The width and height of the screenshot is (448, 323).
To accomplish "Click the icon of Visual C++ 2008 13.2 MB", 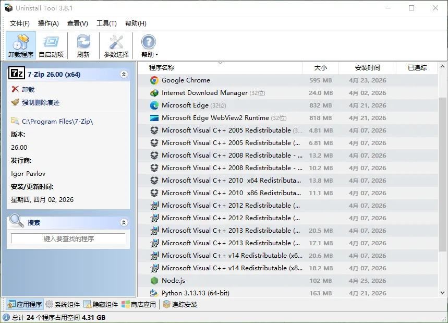I will pyautogui.click(x=154, y=155).
